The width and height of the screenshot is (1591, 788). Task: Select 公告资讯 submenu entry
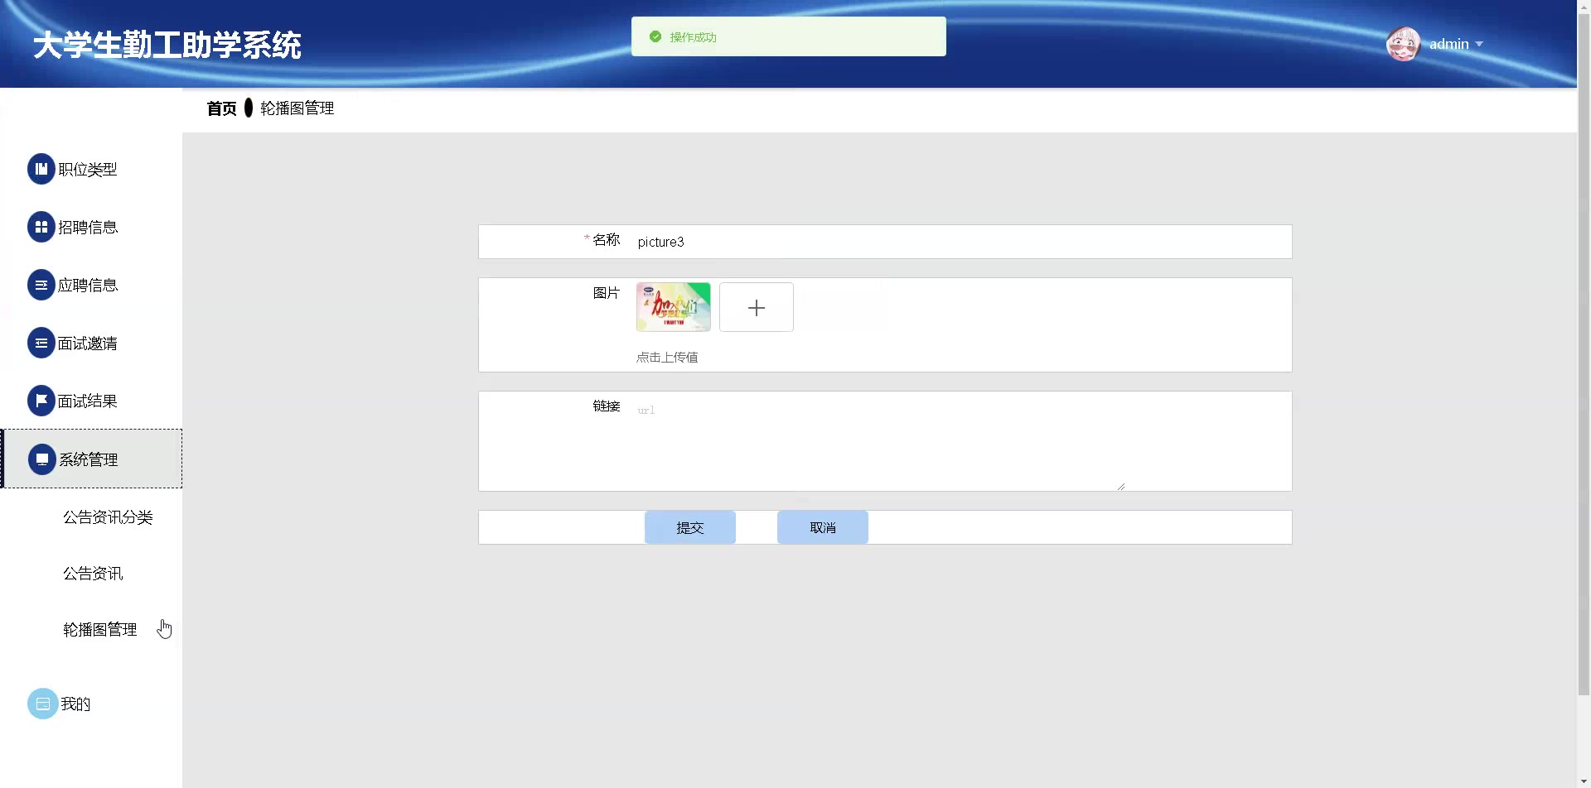coord(93,574)
